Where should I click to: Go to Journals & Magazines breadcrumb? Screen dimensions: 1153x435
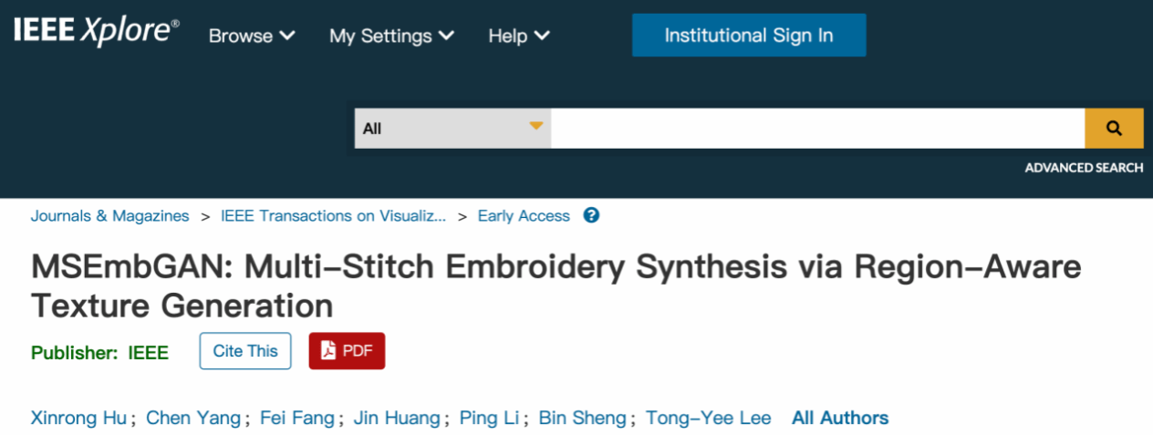click(109, 216)
